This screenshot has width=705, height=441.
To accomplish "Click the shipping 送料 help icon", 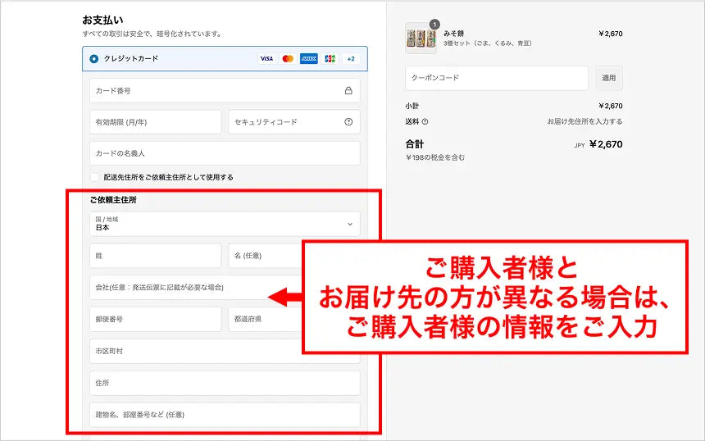I will [425, 121].
